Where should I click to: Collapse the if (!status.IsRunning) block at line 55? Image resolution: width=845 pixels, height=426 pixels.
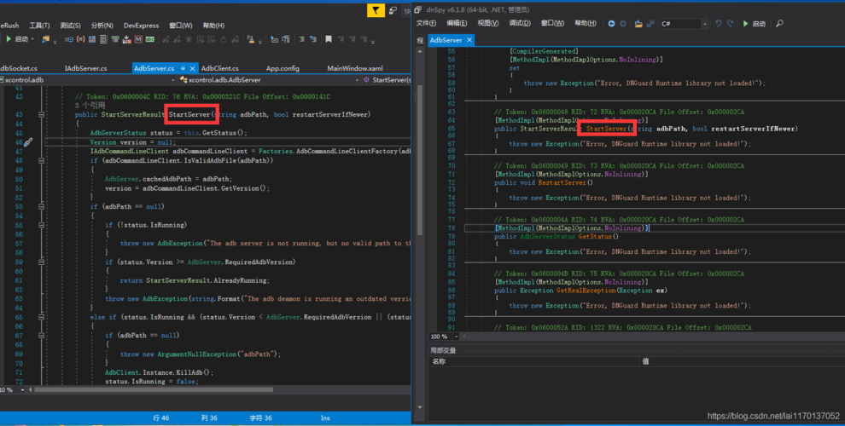(x=42, y=225)
